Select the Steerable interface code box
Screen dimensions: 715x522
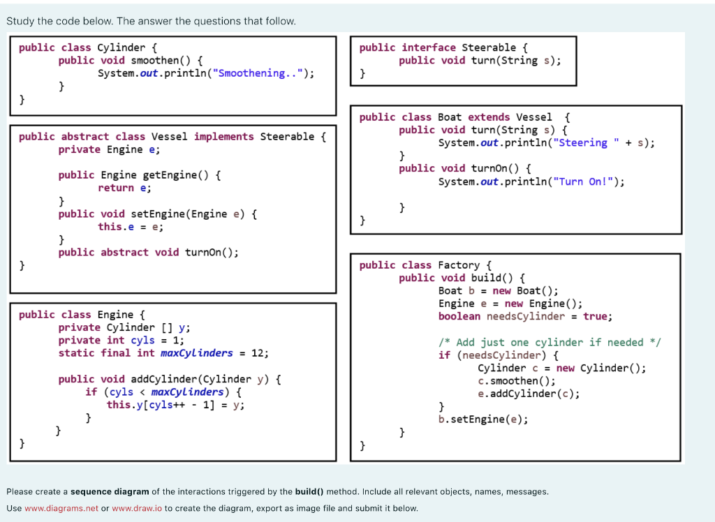(463, 61)
